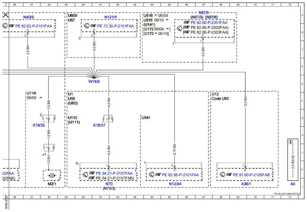307x212 pixels.
Task: Click the transistor symbol in the N70 box
Action: (85, 174)
